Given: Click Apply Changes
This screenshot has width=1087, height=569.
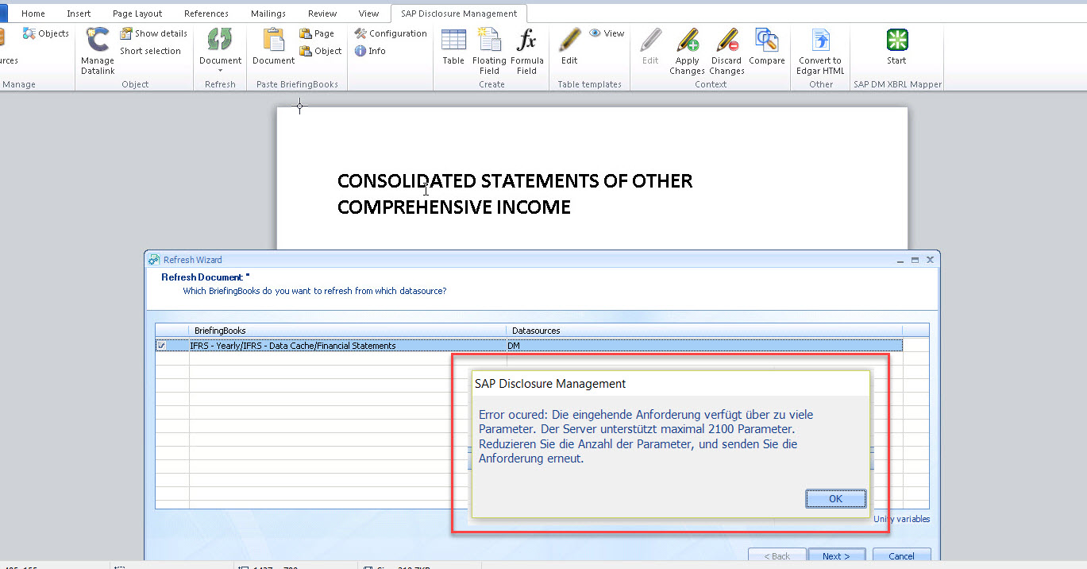Looking at the screenshot, I should [687, 52].
